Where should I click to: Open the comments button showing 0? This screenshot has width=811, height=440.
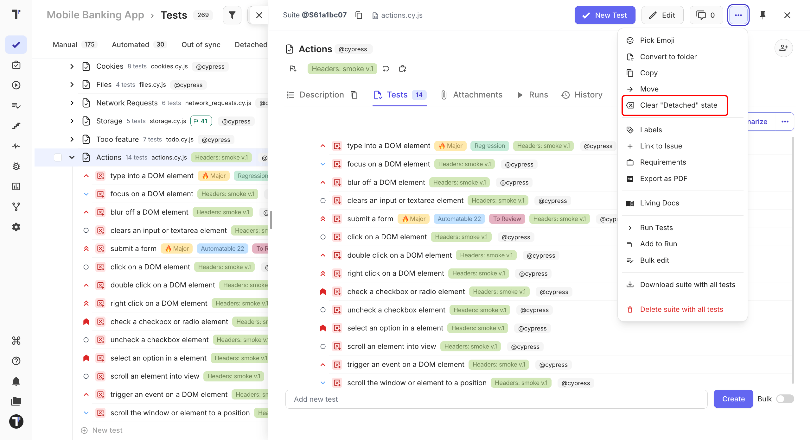pyautogui.click(x=706, y=15)
